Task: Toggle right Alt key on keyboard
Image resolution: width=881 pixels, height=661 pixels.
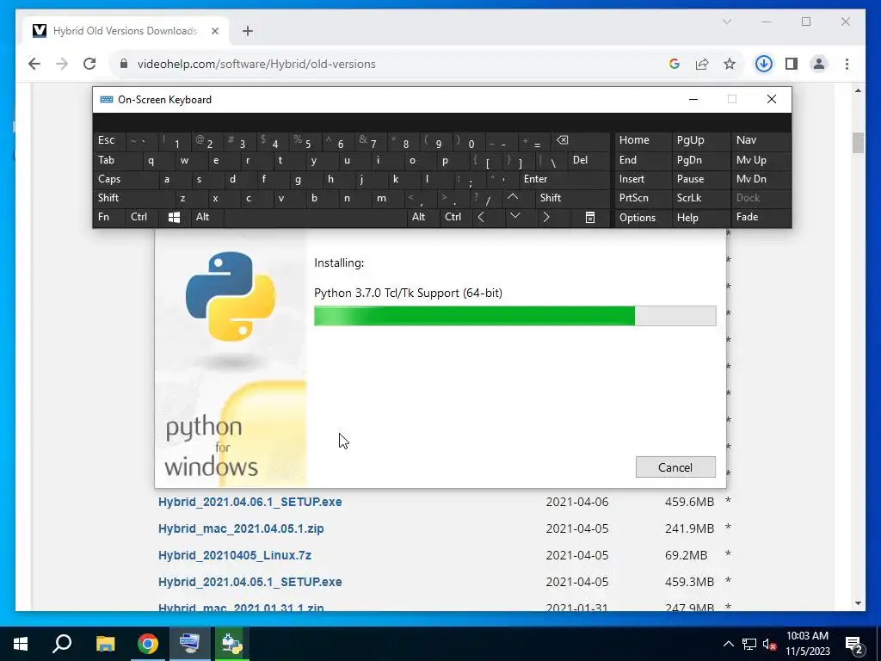Action: (x=422, y=218)
